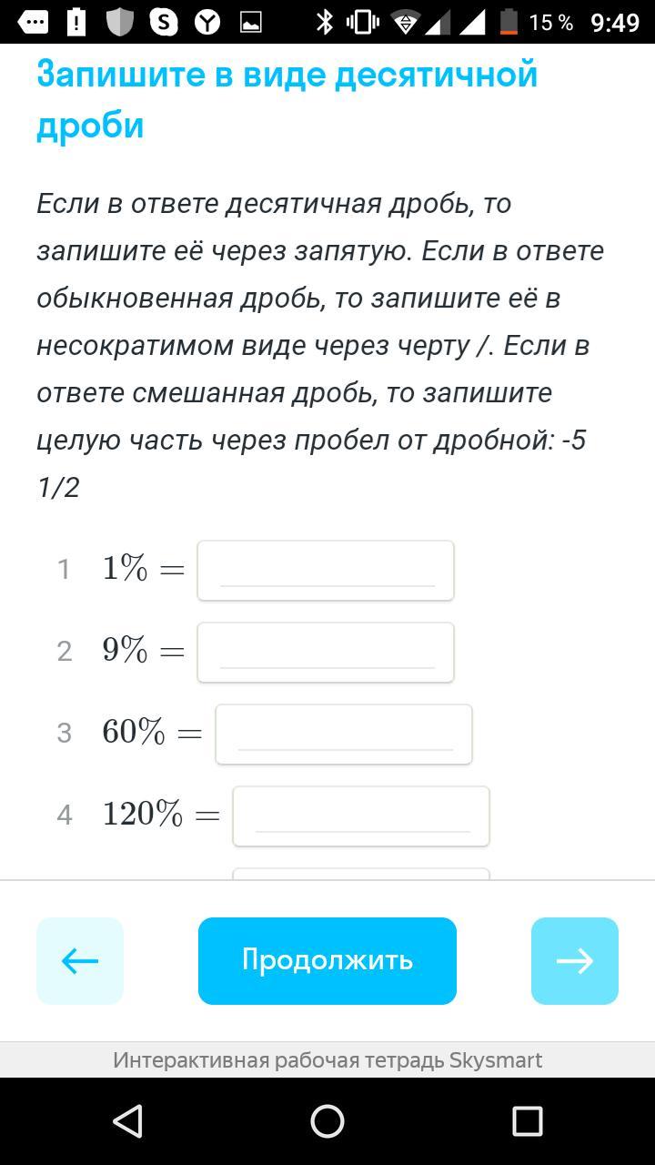The image size is (655, 1165).
Task: Tap the Android home circle button
Action: pos(327,1121)
